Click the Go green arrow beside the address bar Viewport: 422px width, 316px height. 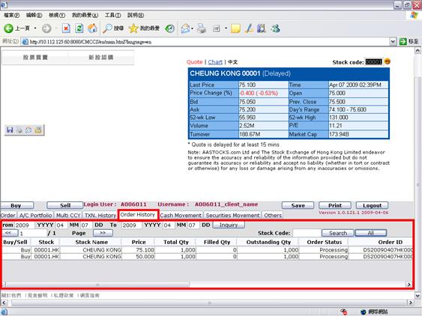pos(403,41)
